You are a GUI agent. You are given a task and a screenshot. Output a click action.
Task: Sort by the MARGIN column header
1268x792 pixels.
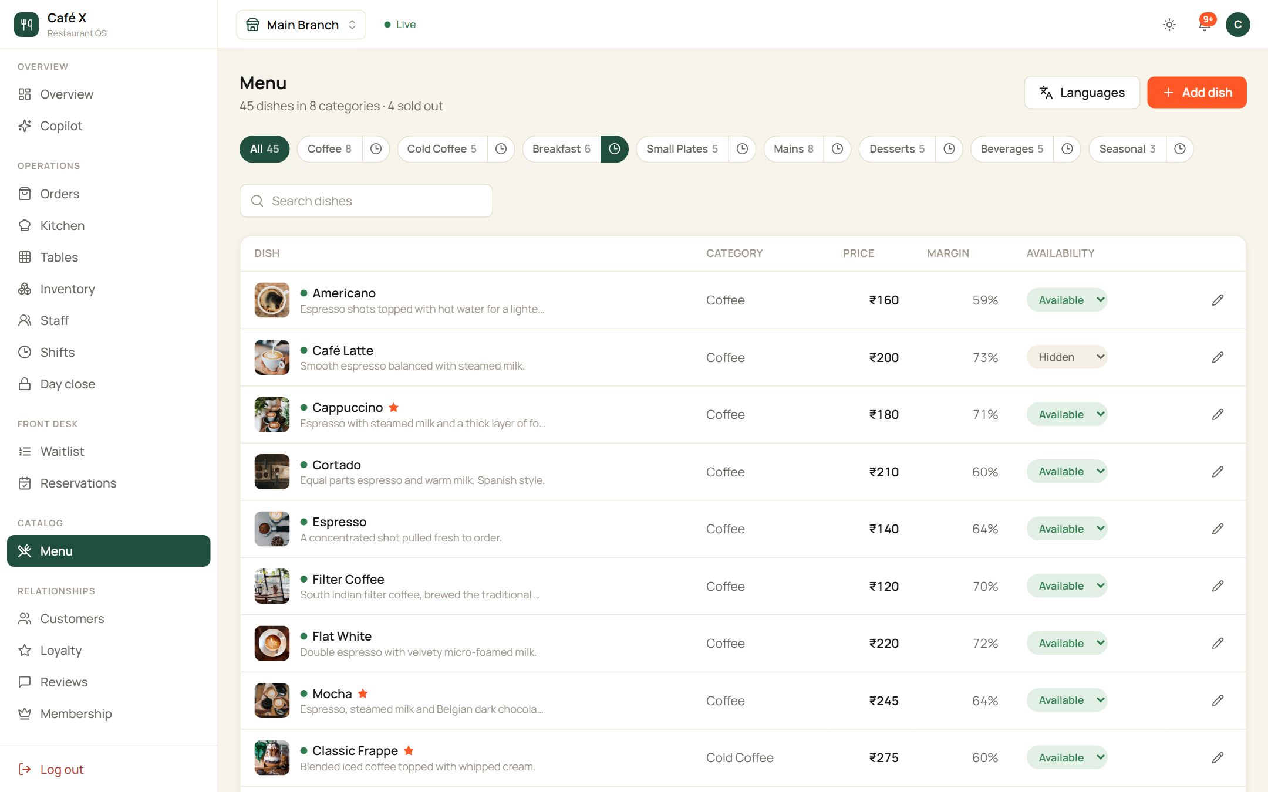947,253
